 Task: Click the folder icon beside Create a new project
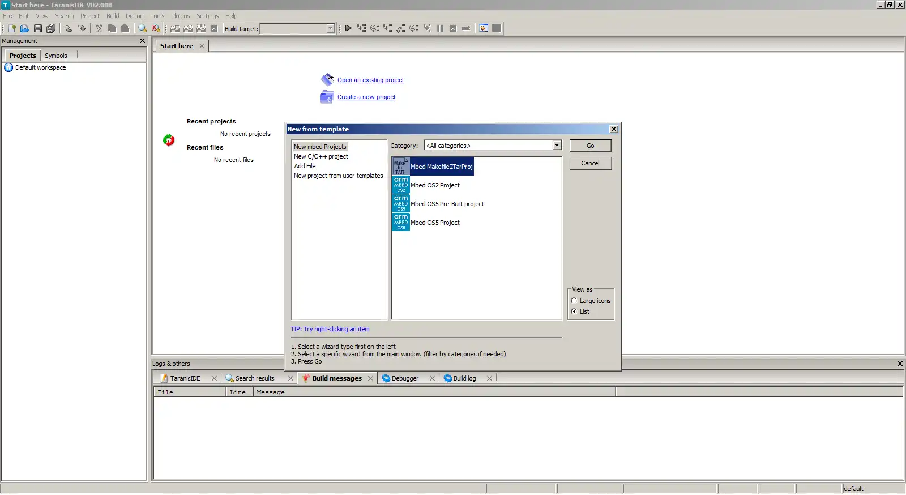pos(327,97)
